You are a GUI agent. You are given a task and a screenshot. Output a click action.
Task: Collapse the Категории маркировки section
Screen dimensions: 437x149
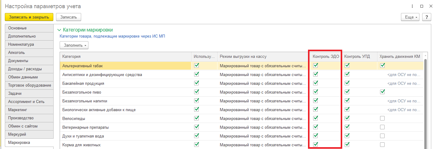point(59,30)
